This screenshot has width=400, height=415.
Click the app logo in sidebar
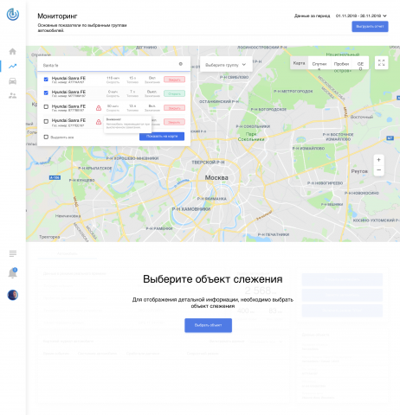[13, 15]
